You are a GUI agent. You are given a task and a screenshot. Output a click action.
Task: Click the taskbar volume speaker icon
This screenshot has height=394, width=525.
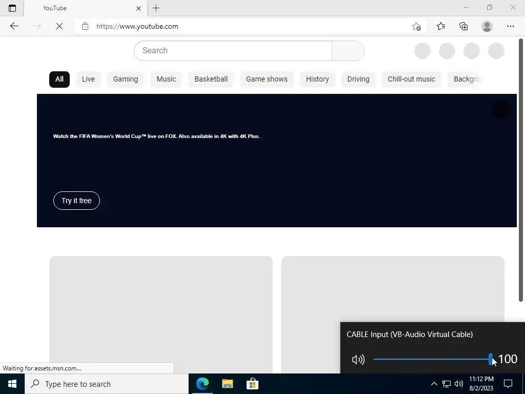coord(459,384)
